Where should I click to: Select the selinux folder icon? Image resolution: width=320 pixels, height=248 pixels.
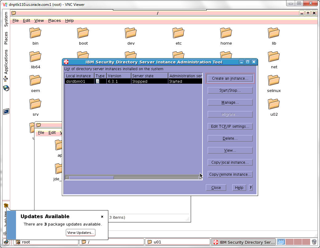[274, 80]
